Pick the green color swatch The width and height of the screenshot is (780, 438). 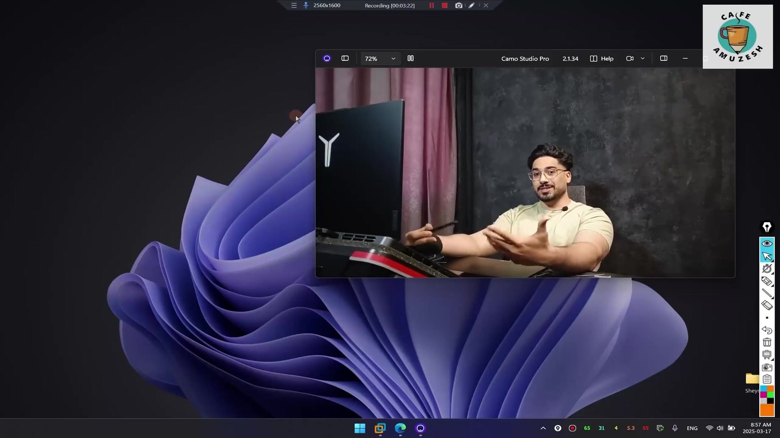click(x=771, y=395)
